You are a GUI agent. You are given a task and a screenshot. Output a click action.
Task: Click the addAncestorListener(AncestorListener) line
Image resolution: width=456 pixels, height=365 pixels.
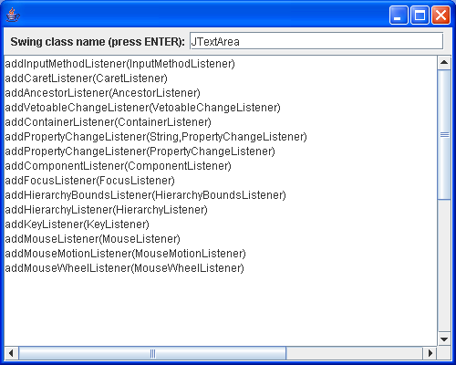(103, 93)
